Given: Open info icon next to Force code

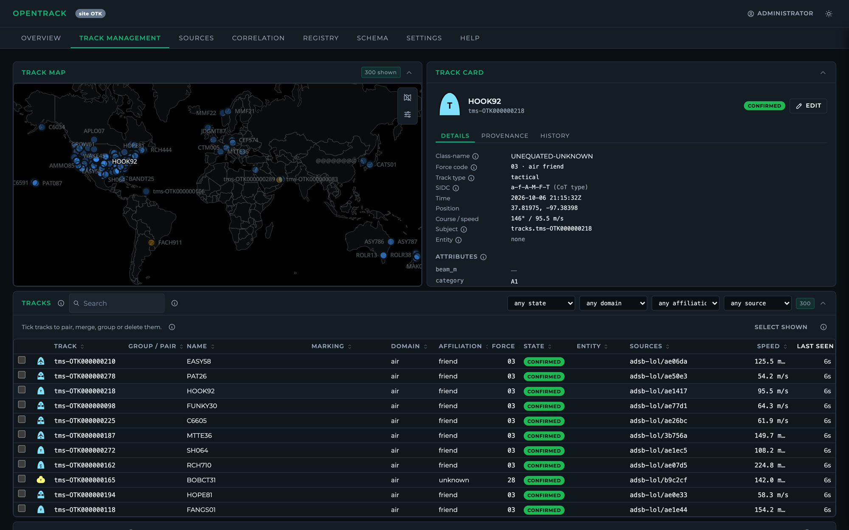Looking at the screenshot, I should point(474,167).
